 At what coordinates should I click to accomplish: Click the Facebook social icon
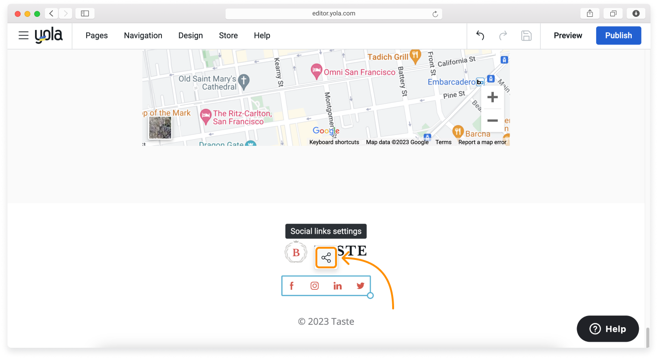(x=292, y=286)
